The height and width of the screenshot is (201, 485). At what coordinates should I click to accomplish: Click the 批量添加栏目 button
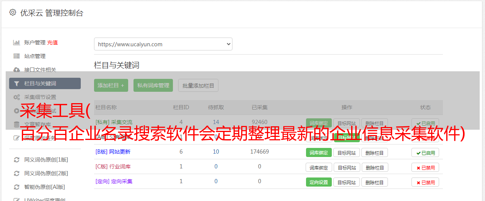pos(198,85)
